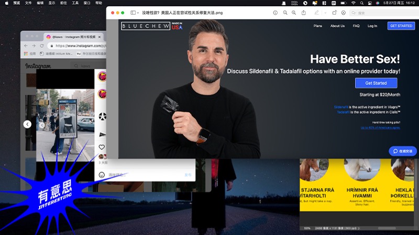Click the STJARNA FRÁ horse card
The image size is (419, 235).
click(317, 182)
